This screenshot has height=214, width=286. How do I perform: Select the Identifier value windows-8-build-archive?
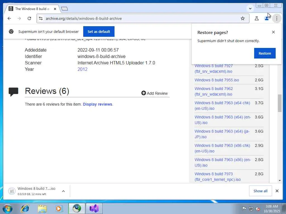tap(101, 56)
